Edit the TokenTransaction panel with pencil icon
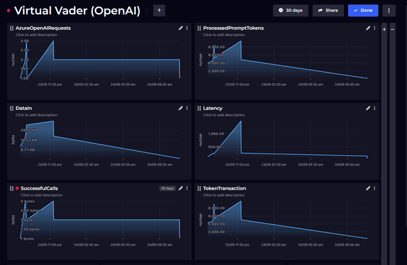The width and height of the screenshot is (407, 265). [368, 188]
